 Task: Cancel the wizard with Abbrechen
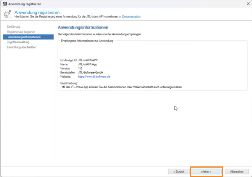pyautogui.click(x=237, y=172)
